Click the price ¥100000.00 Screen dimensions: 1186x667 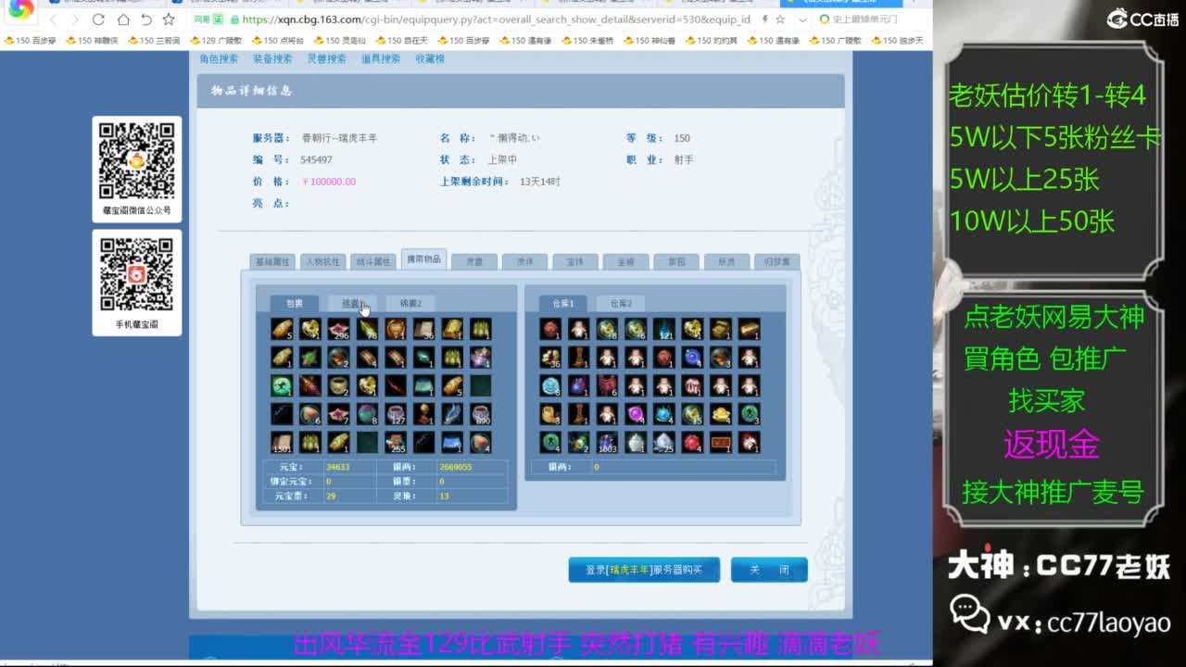pos(329,182)
